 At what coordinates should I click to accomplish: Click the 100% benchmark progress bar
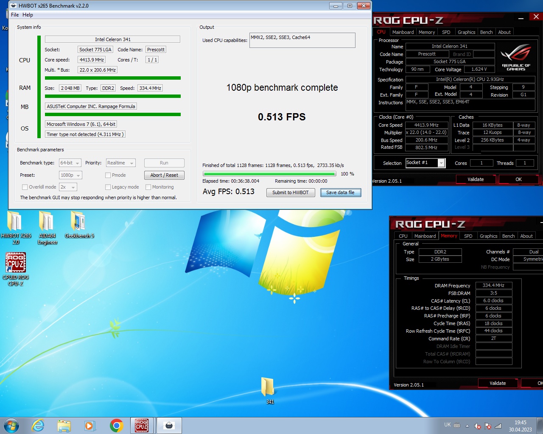[269, 174]
